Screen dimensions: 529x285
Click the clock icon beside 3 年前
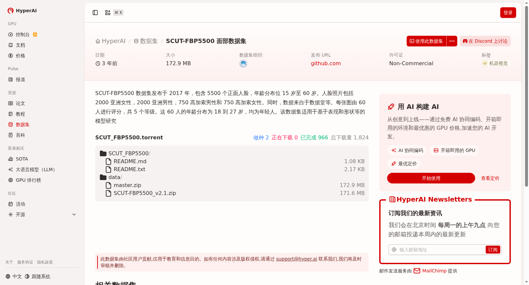(98, 64)
